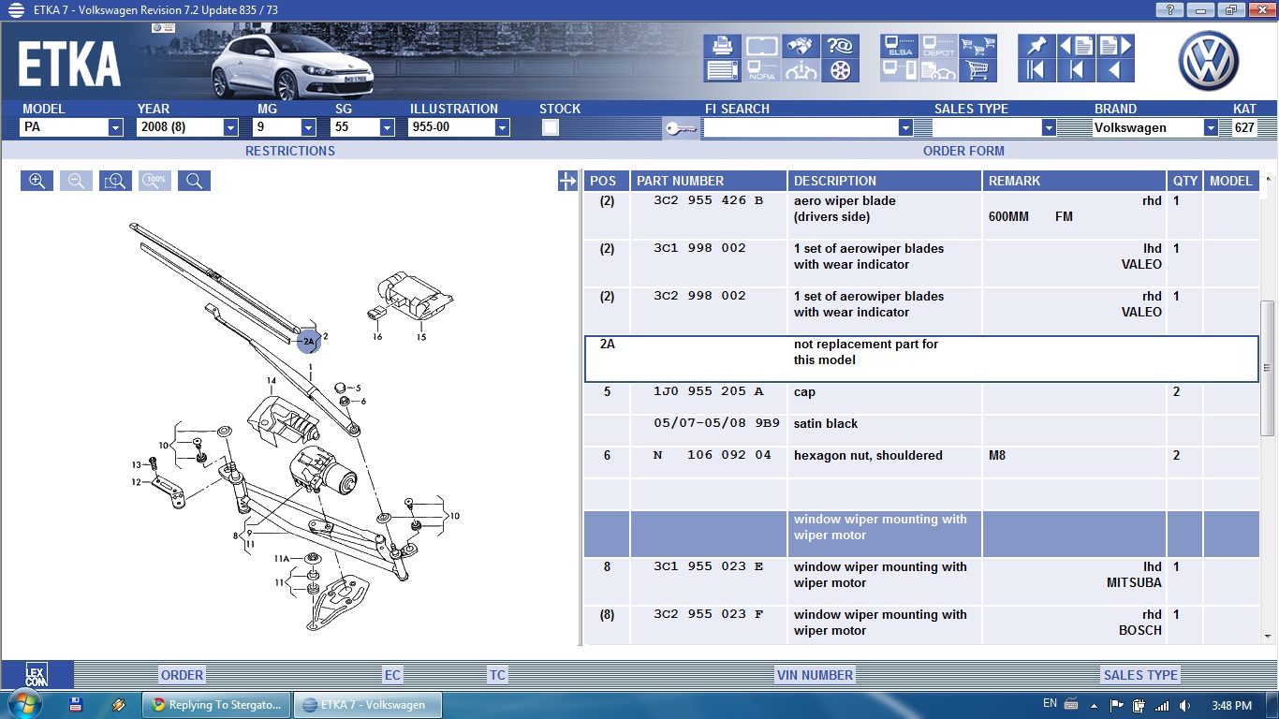This screenshot has width=1279, height=719.
Task: Click the TC button in bottom bar
Action: (x=497, y=675)
